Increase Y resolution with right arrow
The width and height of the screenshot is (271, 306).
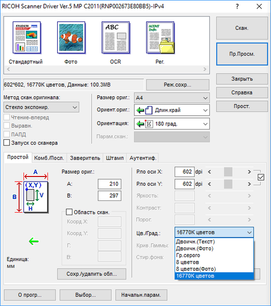coord(250,184)
